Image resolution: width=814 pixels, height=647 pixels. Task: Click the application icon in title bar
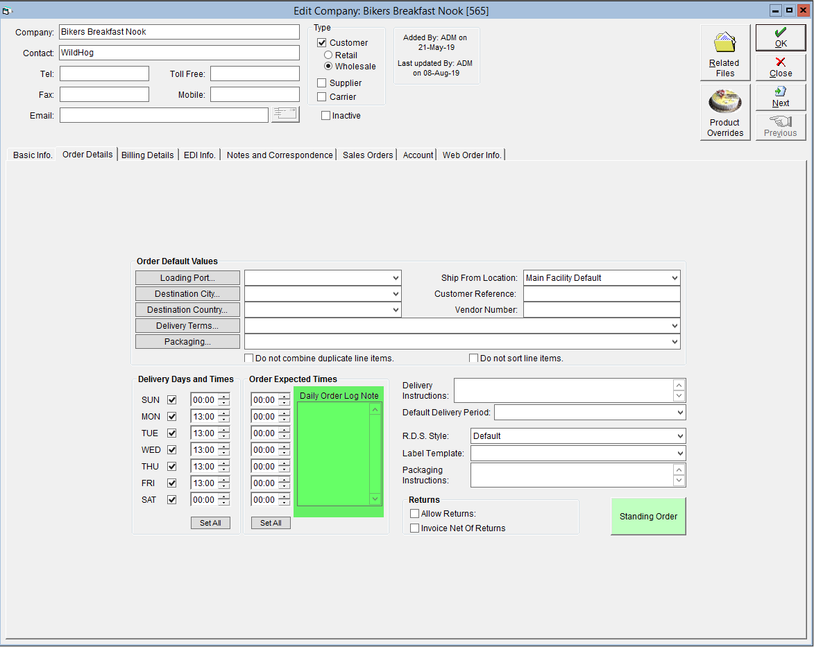pos(7,10)
